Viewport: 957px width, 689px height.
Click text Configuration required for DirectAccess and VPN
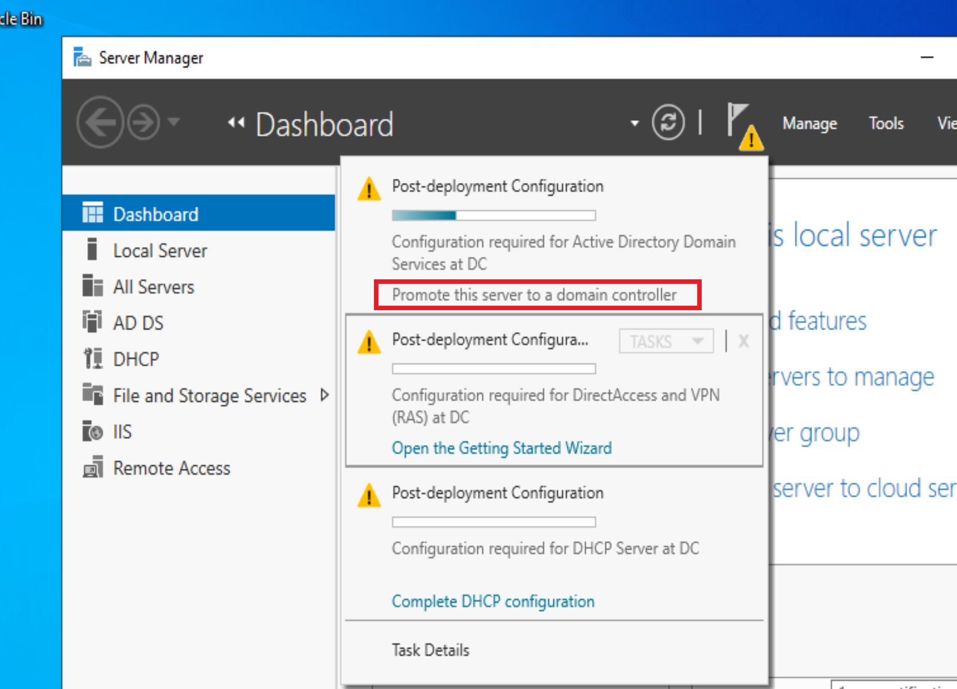tap(556, 406)
